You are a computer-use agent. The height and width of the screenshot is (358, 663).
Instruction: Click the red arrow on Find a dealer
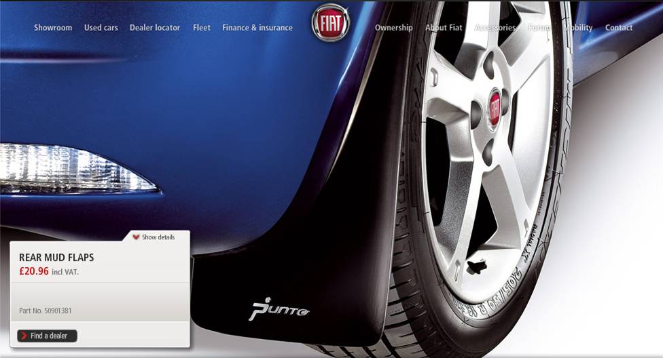point(24,336)
